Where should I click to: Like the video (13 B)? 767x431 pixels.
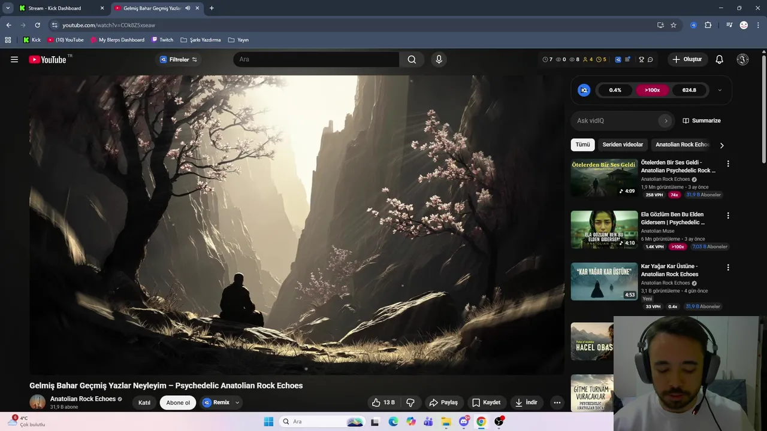pos(383,402)
